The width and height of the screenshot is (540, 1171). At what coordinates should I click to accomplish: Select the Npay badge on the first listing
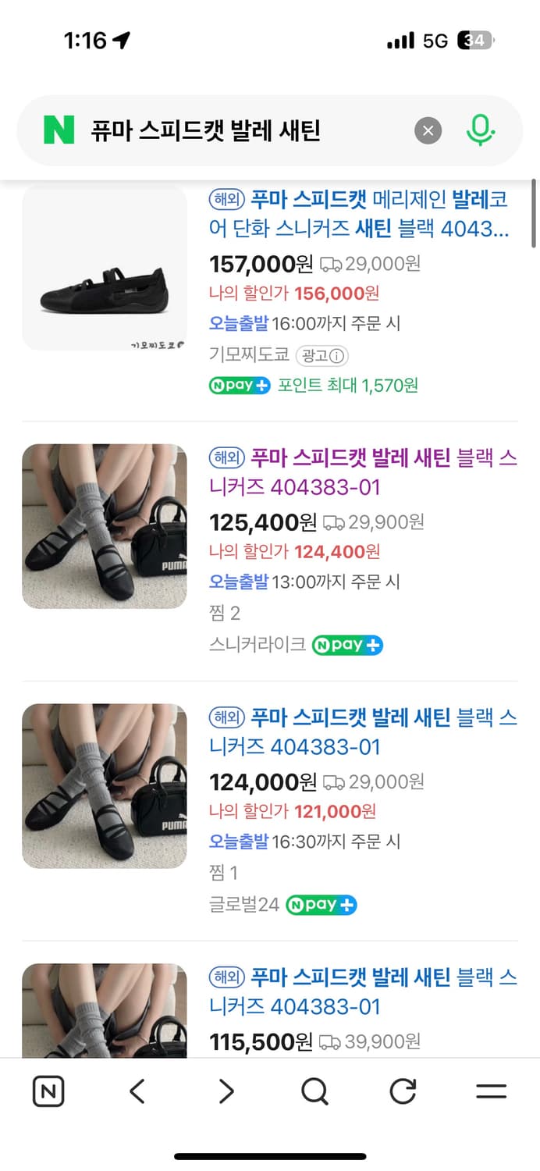pos(239,386)
